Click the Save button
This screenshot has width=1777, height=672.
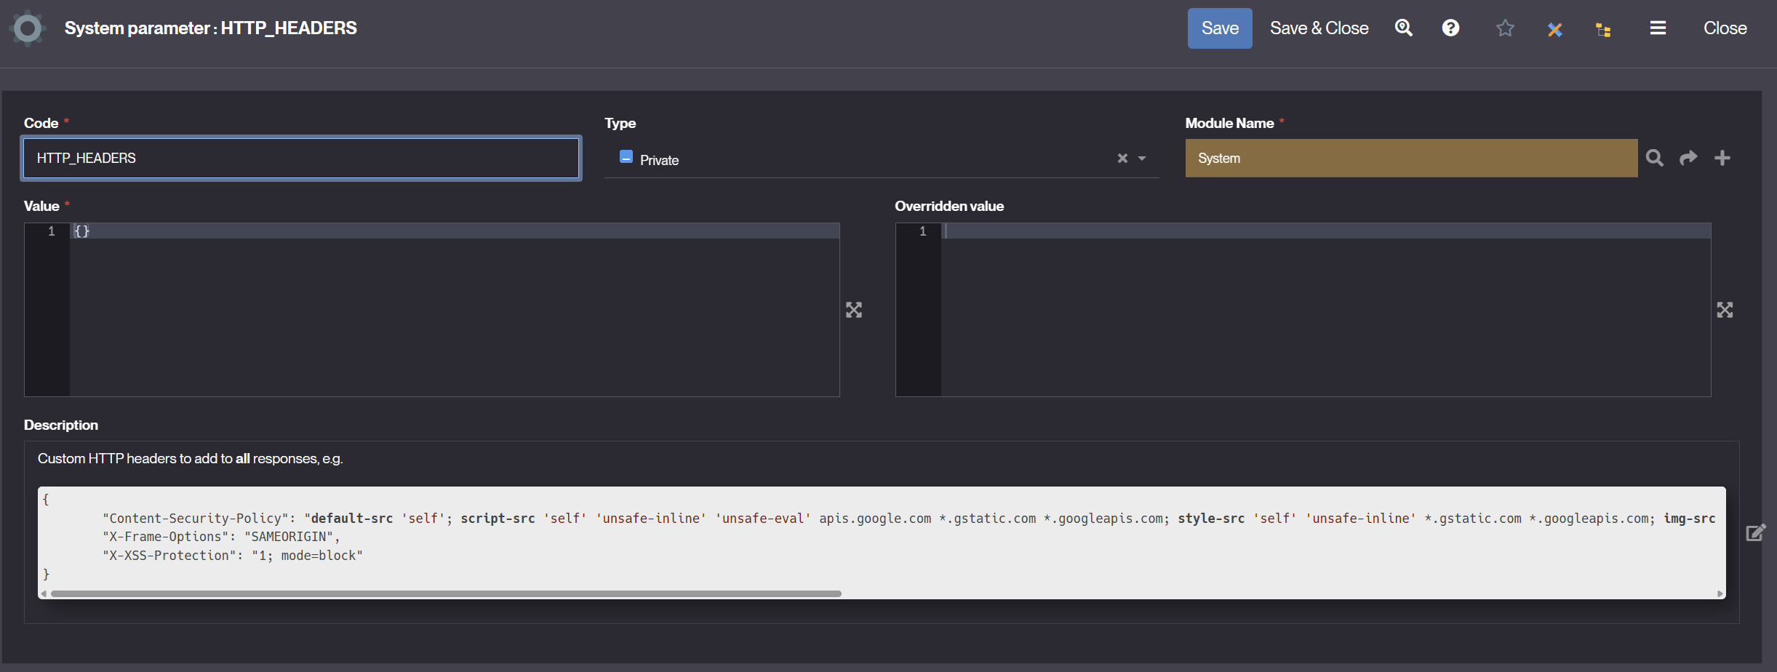[x=1219, y=28]
